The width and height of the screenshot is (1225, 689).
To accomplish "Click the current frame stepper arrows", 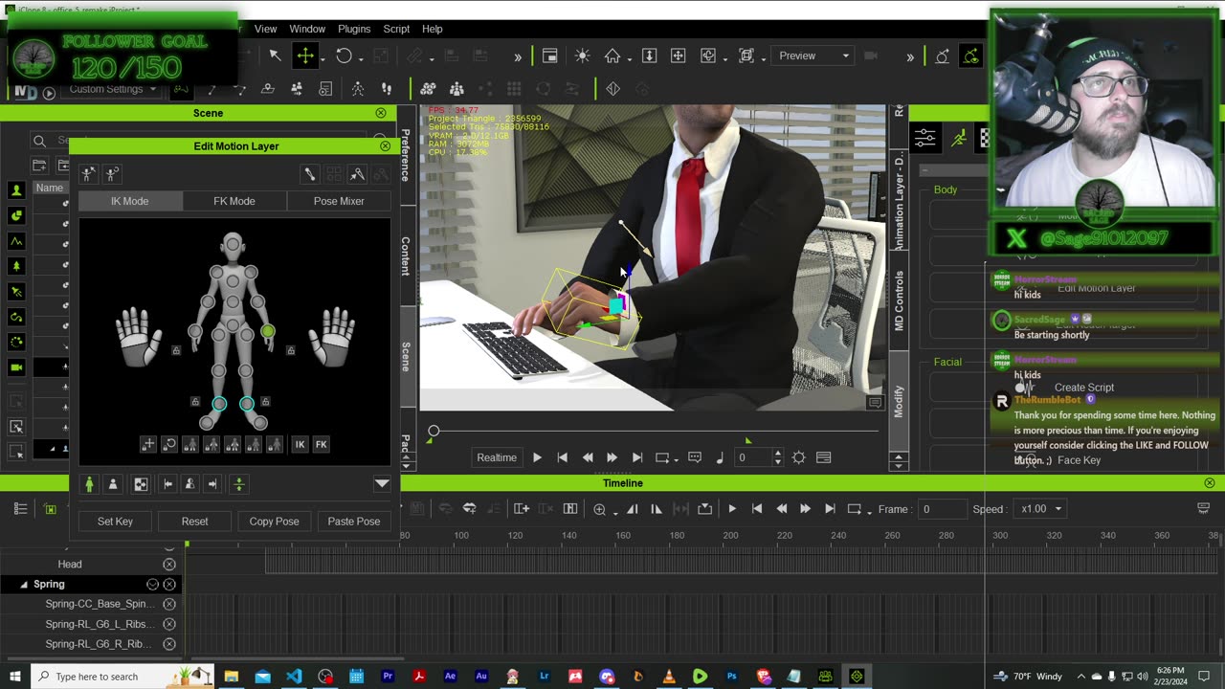I will click(x=777, y=457).
